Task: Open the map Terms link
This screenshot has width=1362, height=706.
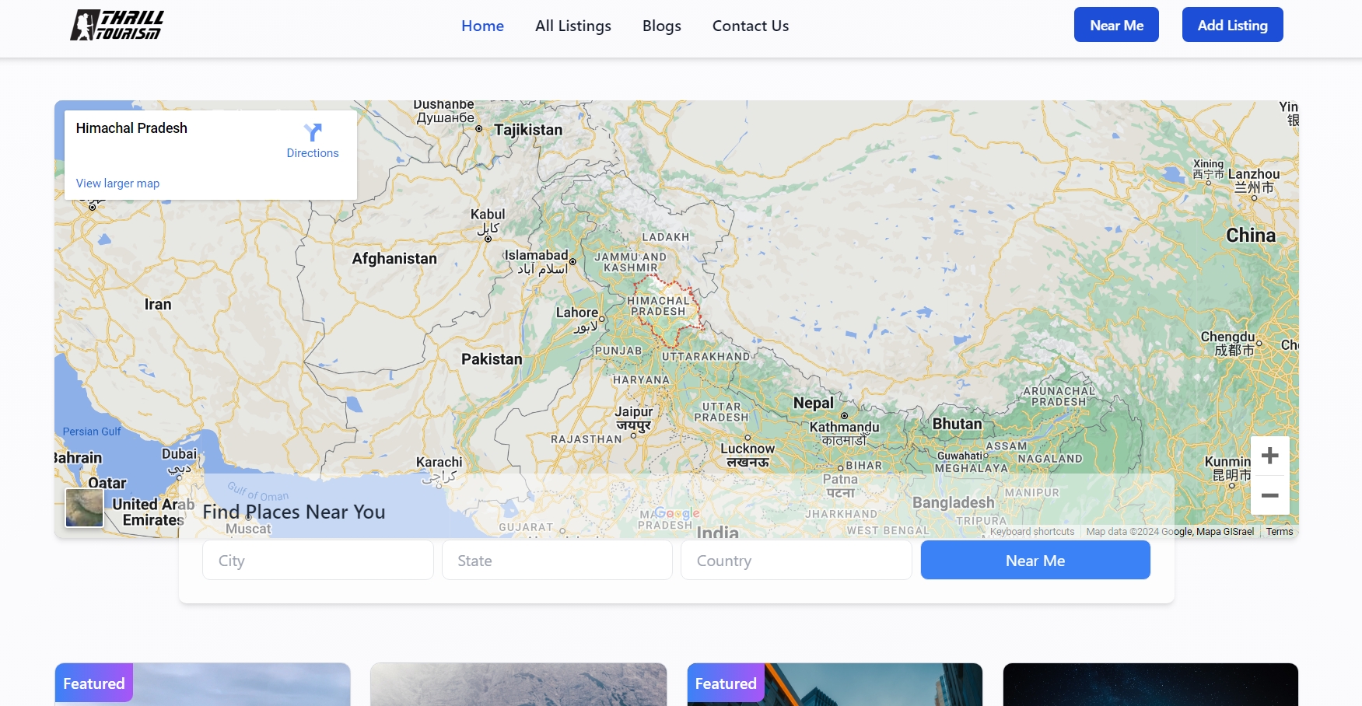Action: click(x=1280, y=532)
